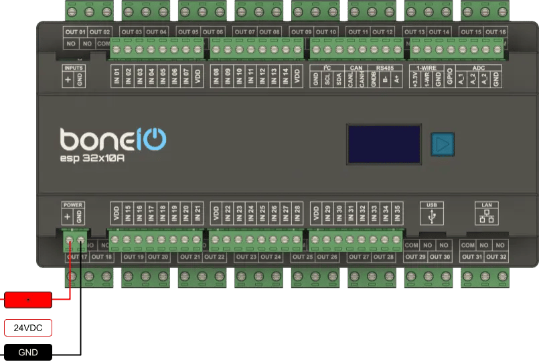
Task: Click the CAN header label
Action: (x=356, y=68)
